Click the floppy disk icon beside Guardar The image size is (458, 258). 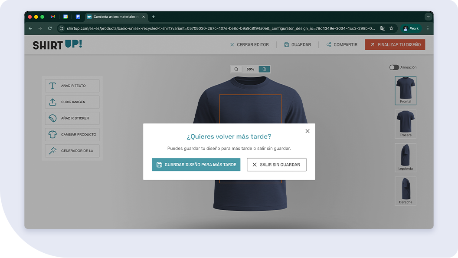click(287, 45)
